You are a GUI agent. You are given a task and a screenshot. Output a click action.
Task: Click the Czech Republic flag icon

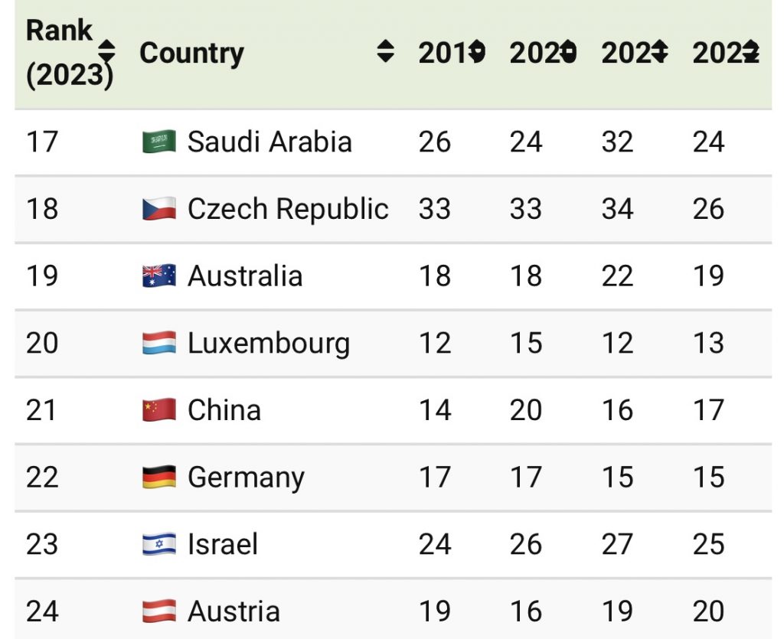[159, 209]
